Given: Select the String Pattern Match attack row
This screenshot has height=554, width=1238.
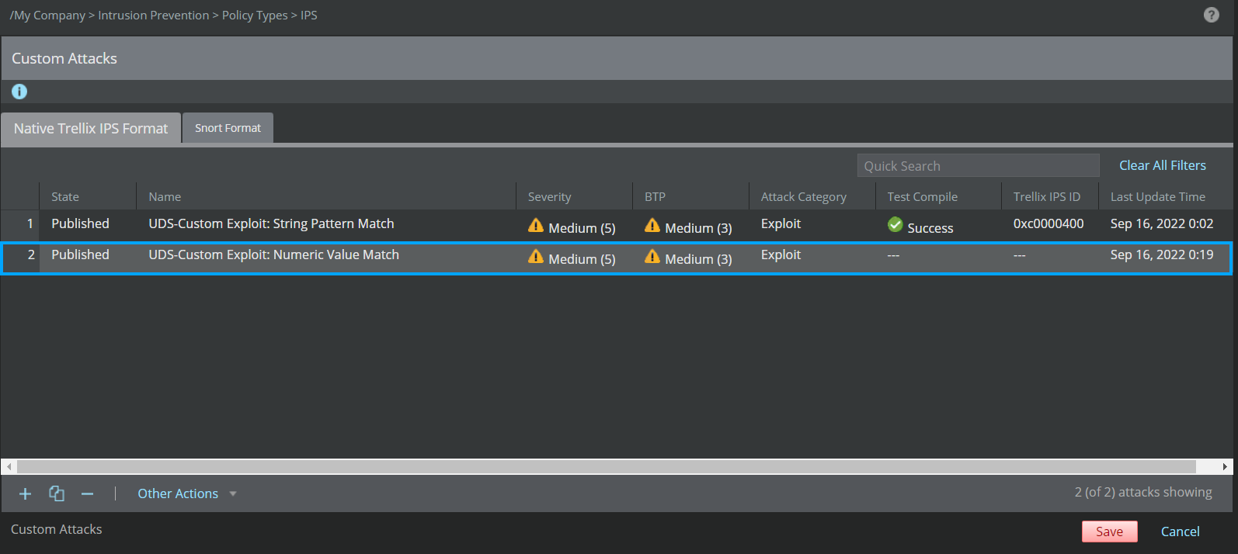Looking at the screenshot, I should pyautogui.click(x=617, y=225).
